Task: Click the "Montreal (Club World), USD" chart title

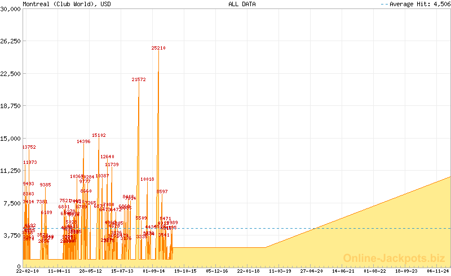Action: pyautogui.click(x=63, y=4)
